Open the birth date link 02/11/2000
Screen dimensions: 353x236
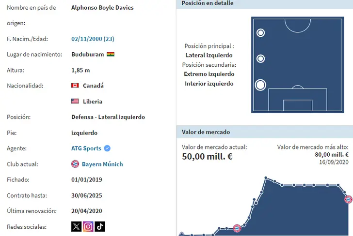click(93, 39)
